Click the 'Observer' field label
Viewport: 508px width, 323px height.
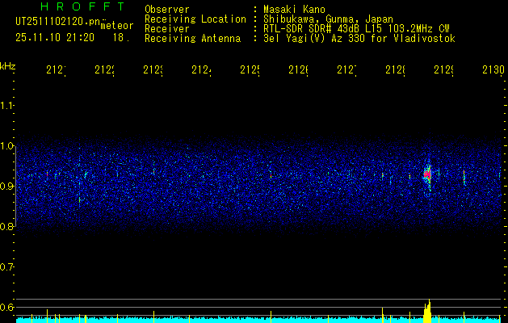[x=167, y=9]
